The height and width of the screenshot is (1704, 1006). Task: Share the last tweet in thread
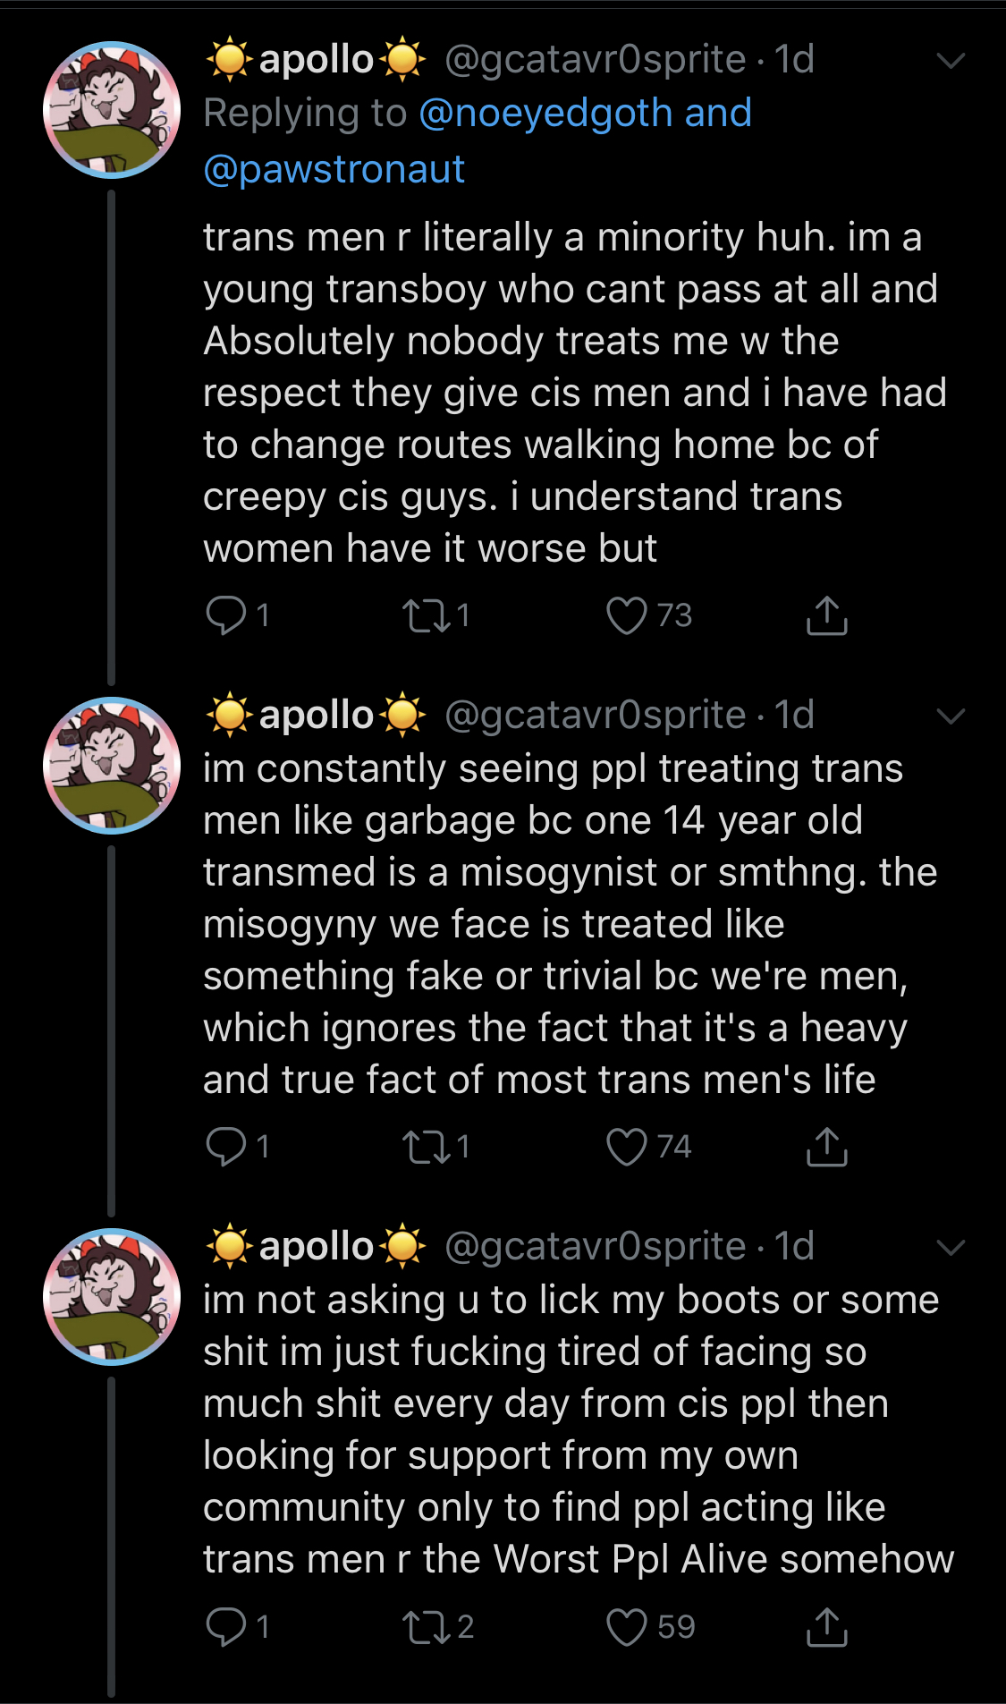826,1626
